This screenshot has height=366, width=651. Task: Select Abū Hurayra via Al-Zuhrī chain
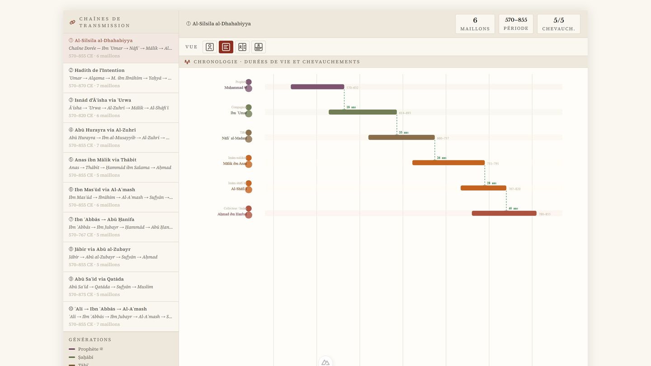[121, 138]
